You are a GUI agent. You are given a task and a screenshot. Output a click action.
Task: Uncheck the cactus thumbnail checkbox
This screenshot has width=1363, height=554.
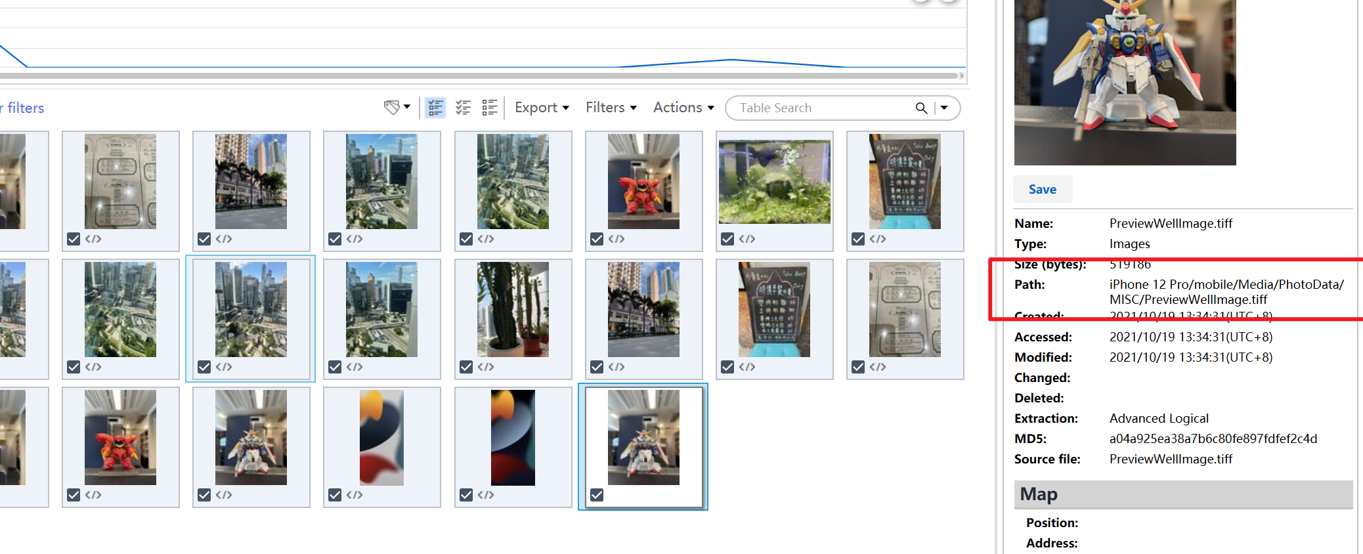coord(466,367)
